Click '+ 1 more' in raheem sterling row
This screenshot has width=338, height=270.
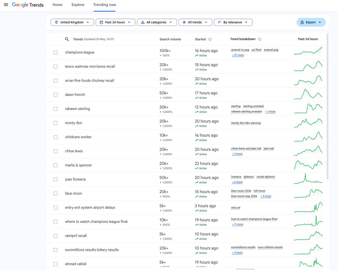(x=270, y=112)
